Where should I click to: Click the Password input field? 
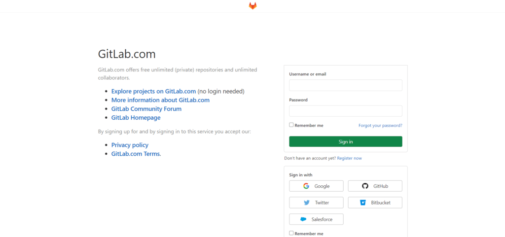click(346, 111)
